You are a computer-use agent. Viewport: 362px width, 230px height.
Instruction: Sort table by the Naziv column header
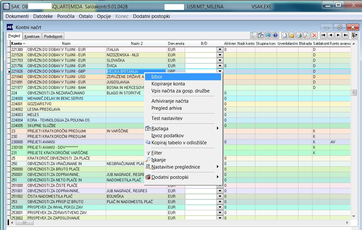(x=66, y=43)
